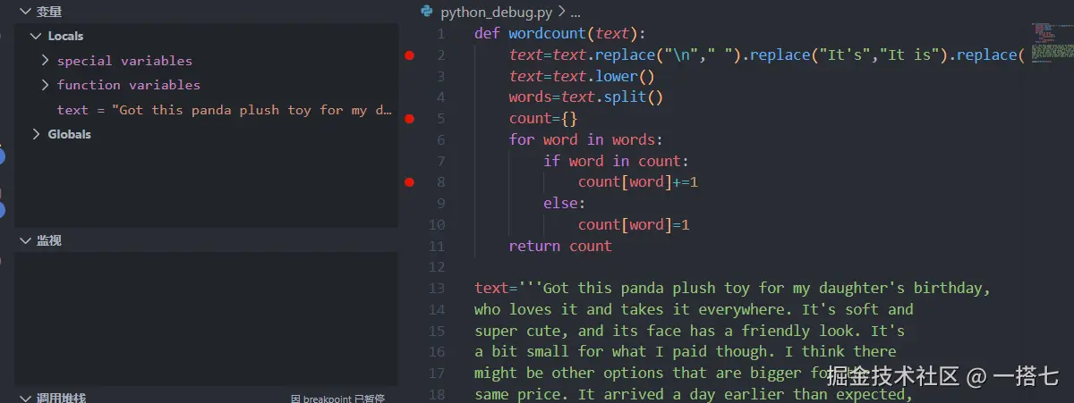
Task: Click line number 1 in the gutter
Action: (x=440, y=34)
